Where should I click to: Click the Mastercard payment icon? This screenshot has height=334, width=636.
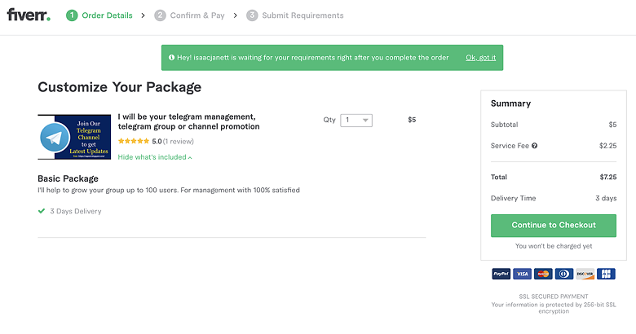tap(543, 274)
